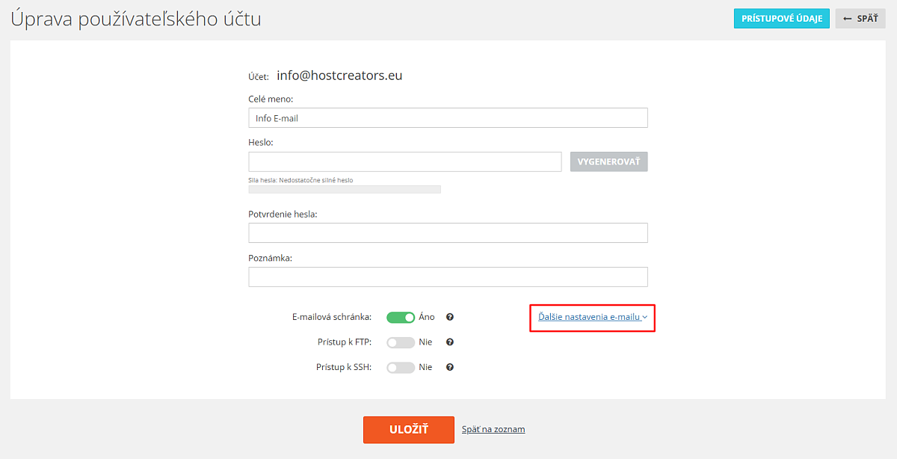The image size is (897, 459).
Task: Focus the Heslo password field
Action: click(405, 162)
